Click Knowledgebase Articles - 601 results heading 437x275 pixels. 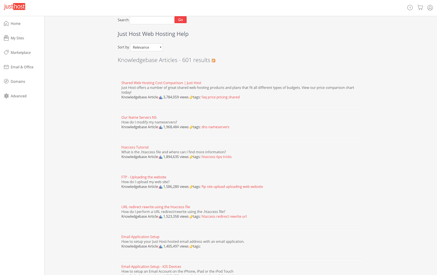[x=164, y=60]
